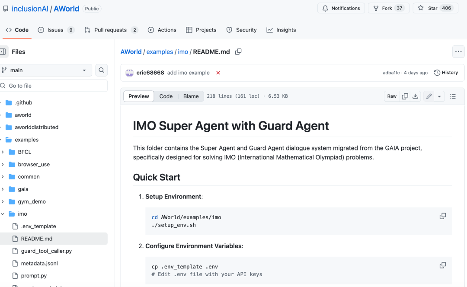467x287 pixels.
Task: Copy the cp .env_template code block
Action: coord(443,265)
